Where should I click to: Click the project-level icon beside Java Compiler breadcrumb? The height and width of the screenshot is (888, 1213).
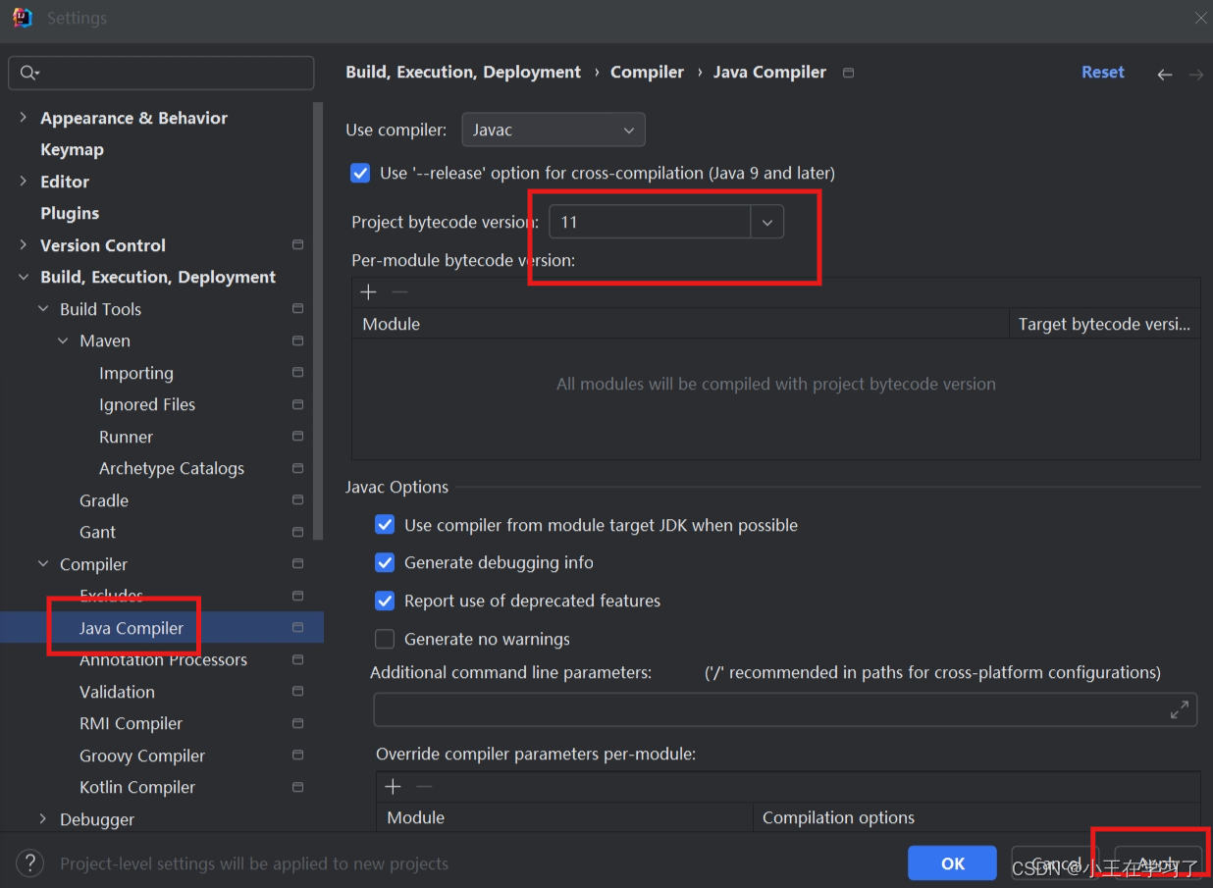click(849, 73)
